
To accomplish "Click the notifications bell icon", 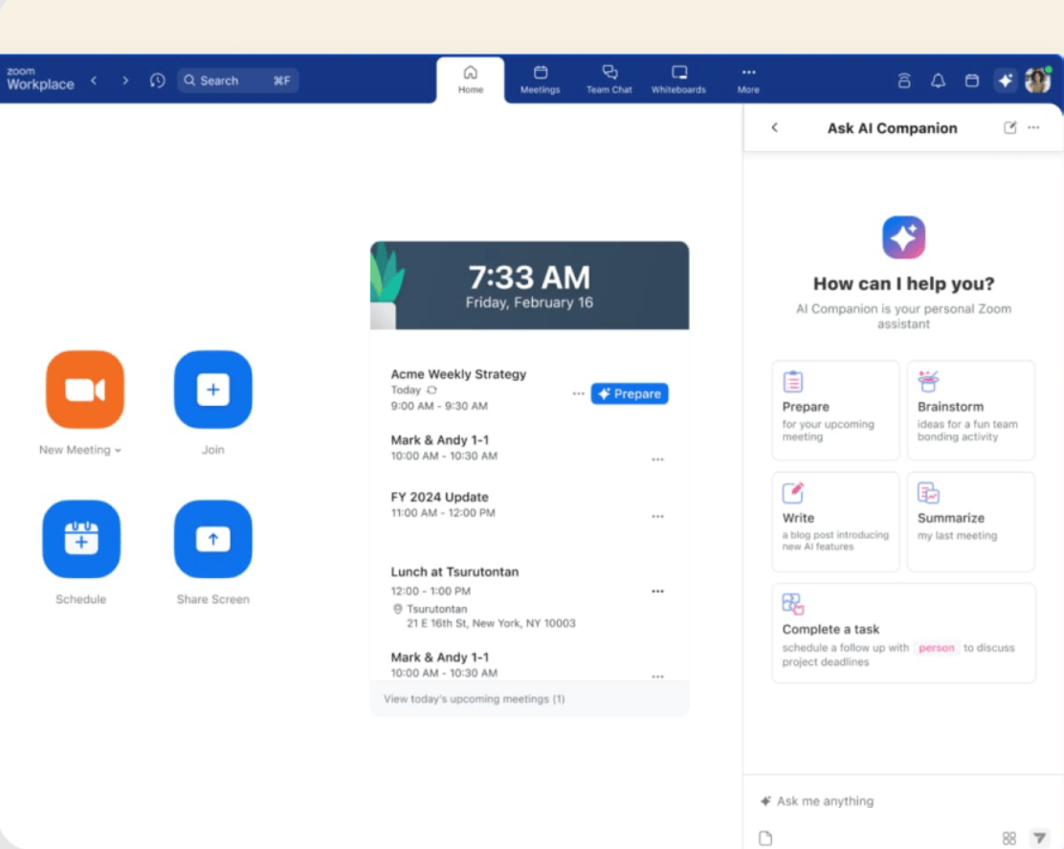I will click(x=938, y=80).
